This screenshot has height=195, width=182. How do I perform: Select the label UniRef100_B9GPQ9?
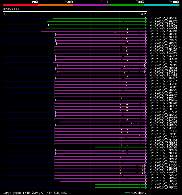click(163, 147)
